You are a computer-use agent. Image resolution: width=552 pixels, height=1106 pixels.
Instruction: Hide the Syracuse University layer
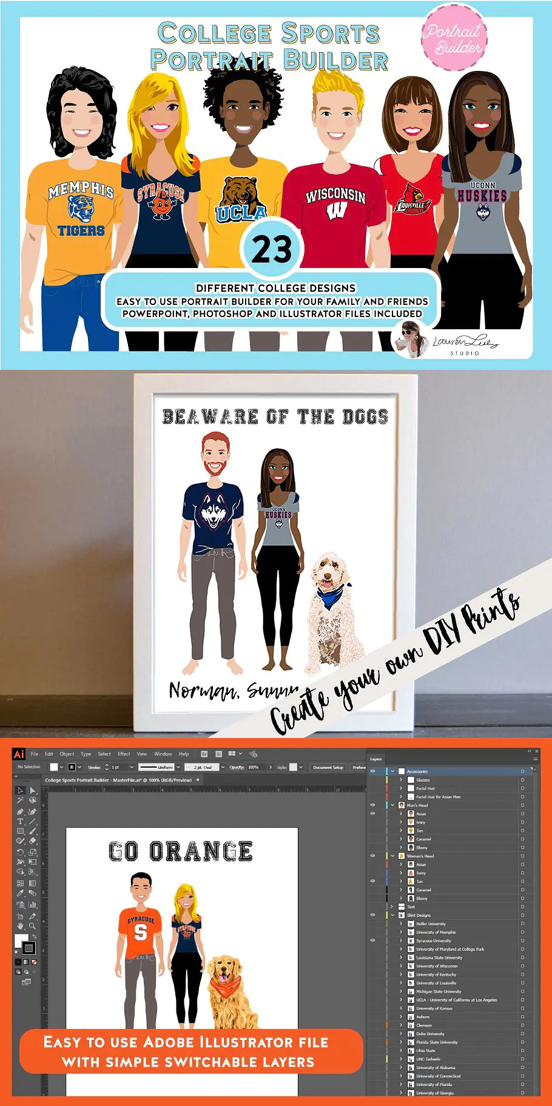tap(372, 940)
